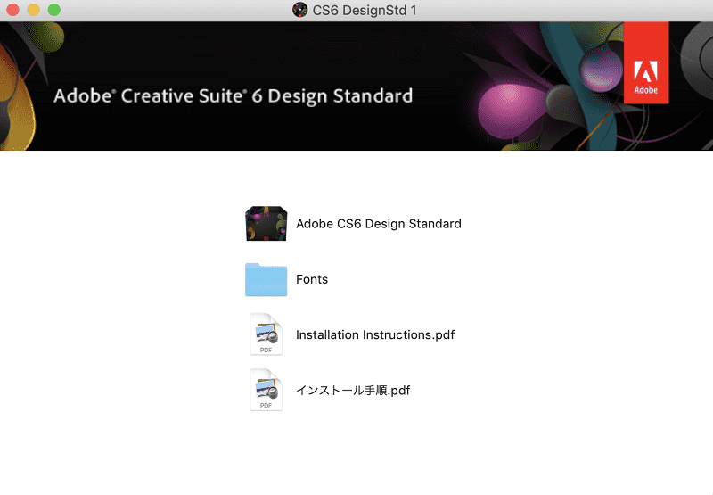713x495 pixels.
Task: Select the 'Adobe CS6 Design Standard' file name
Action: pos(379,224)
